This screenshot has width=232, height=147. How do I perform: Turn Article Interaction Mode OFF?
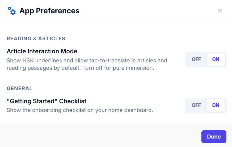coord(196,59)
